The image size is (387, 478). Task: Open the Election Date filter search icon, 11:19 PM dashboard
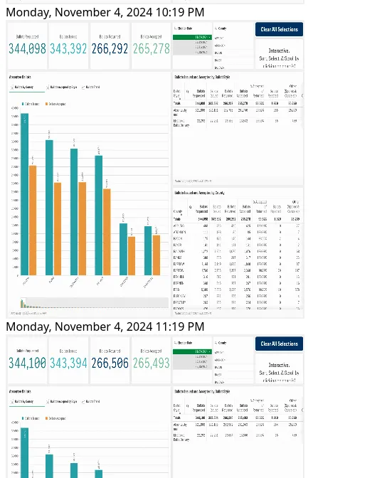[175, 343]
